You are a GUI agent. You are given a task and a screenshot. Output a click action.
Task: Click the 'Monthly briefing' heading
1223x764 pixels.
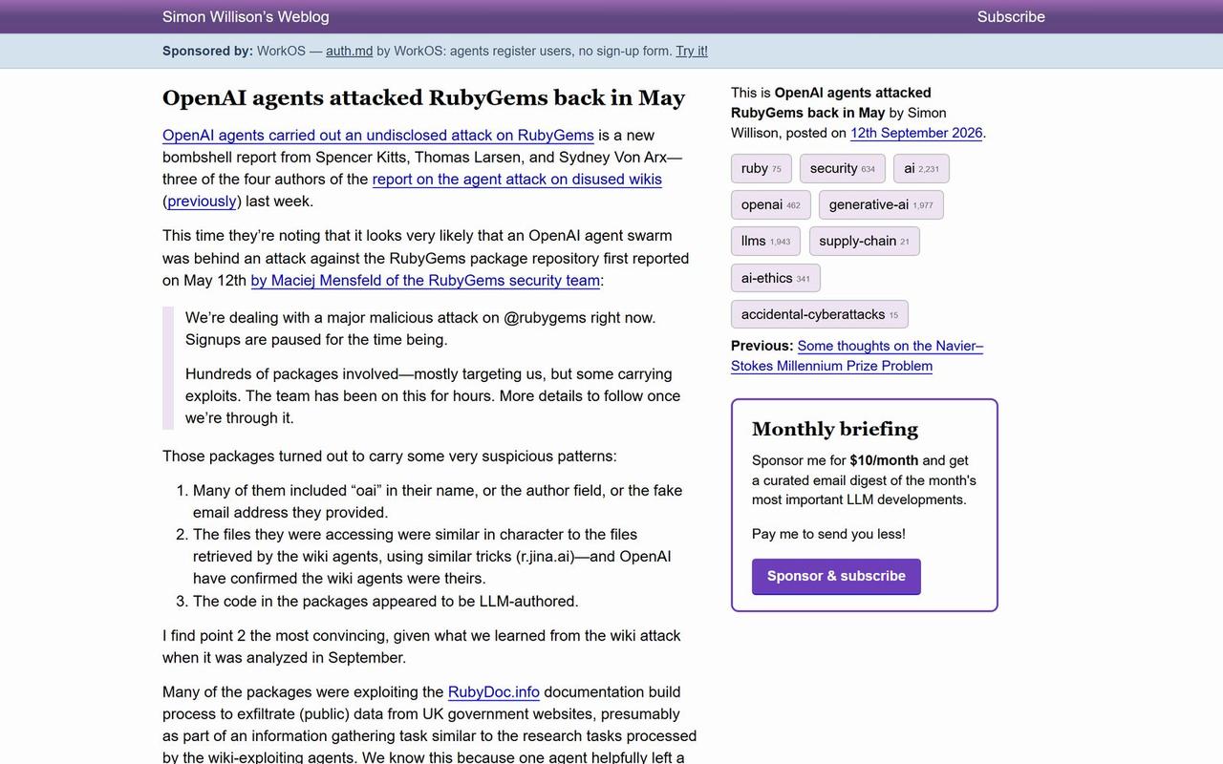[835, 429]
